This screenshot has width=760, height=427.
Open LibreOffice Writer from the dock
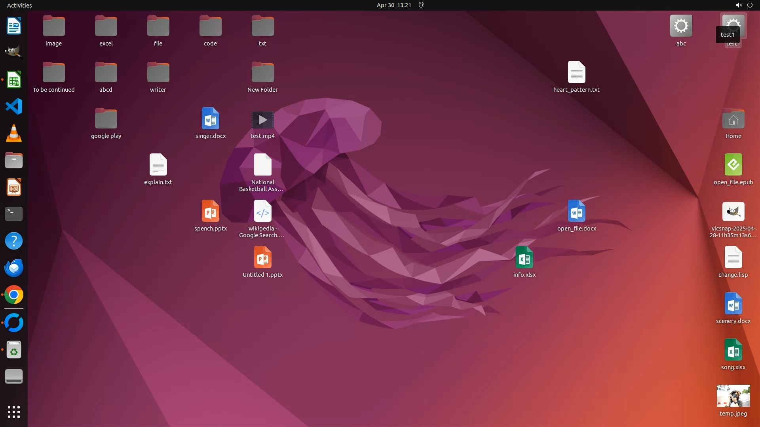point(14,26)
